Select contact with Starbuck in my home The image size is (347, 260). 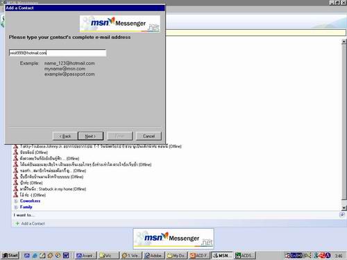[53, 189]
